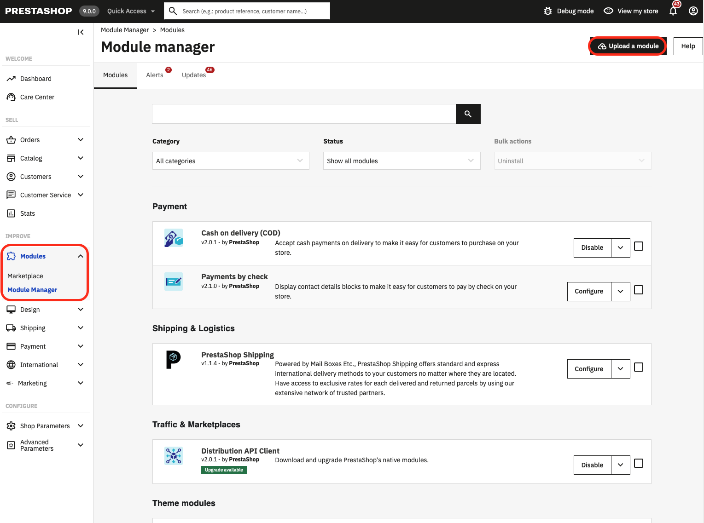Collapse the Modules submenu chevron

81,256
